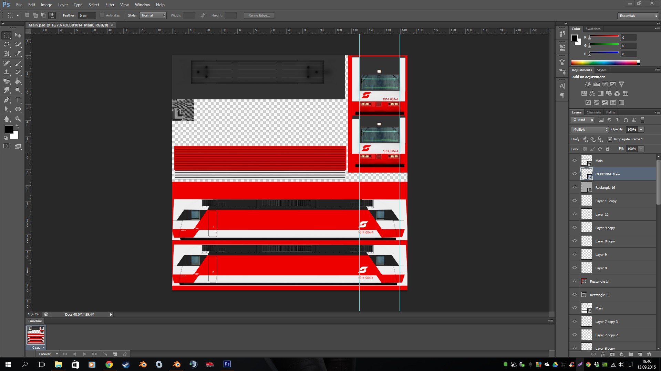
Task: Select the Lasso tool
Action: tap(7, 44)
